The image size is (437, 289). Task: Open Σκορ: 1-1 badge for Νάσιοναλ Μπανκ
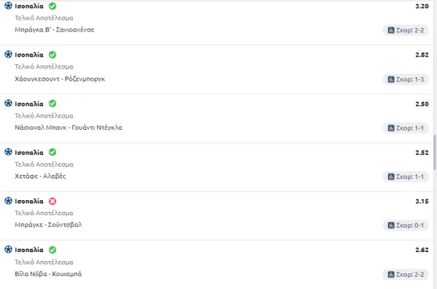pyautogui.click(x=406, y=128)
